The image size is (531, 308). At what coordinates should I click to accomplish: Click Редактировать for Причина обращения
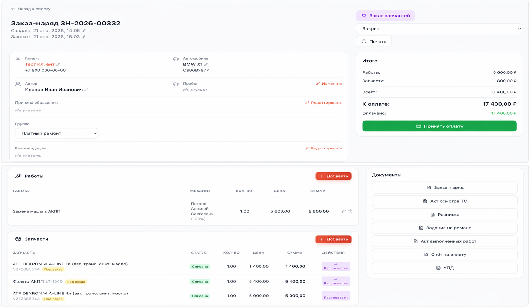324,103
